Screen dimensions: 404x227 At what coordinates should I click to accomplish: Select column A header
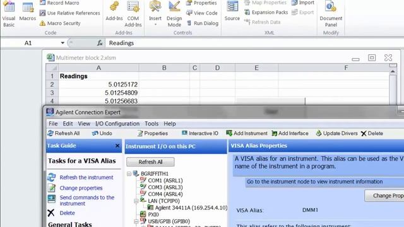tap(98, 68)
